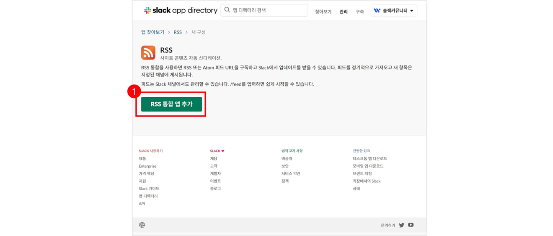Viewport: 553px width, 236px height.
Task: Open the 데스크톱 앱 다운로드 link
Action: 370,158
